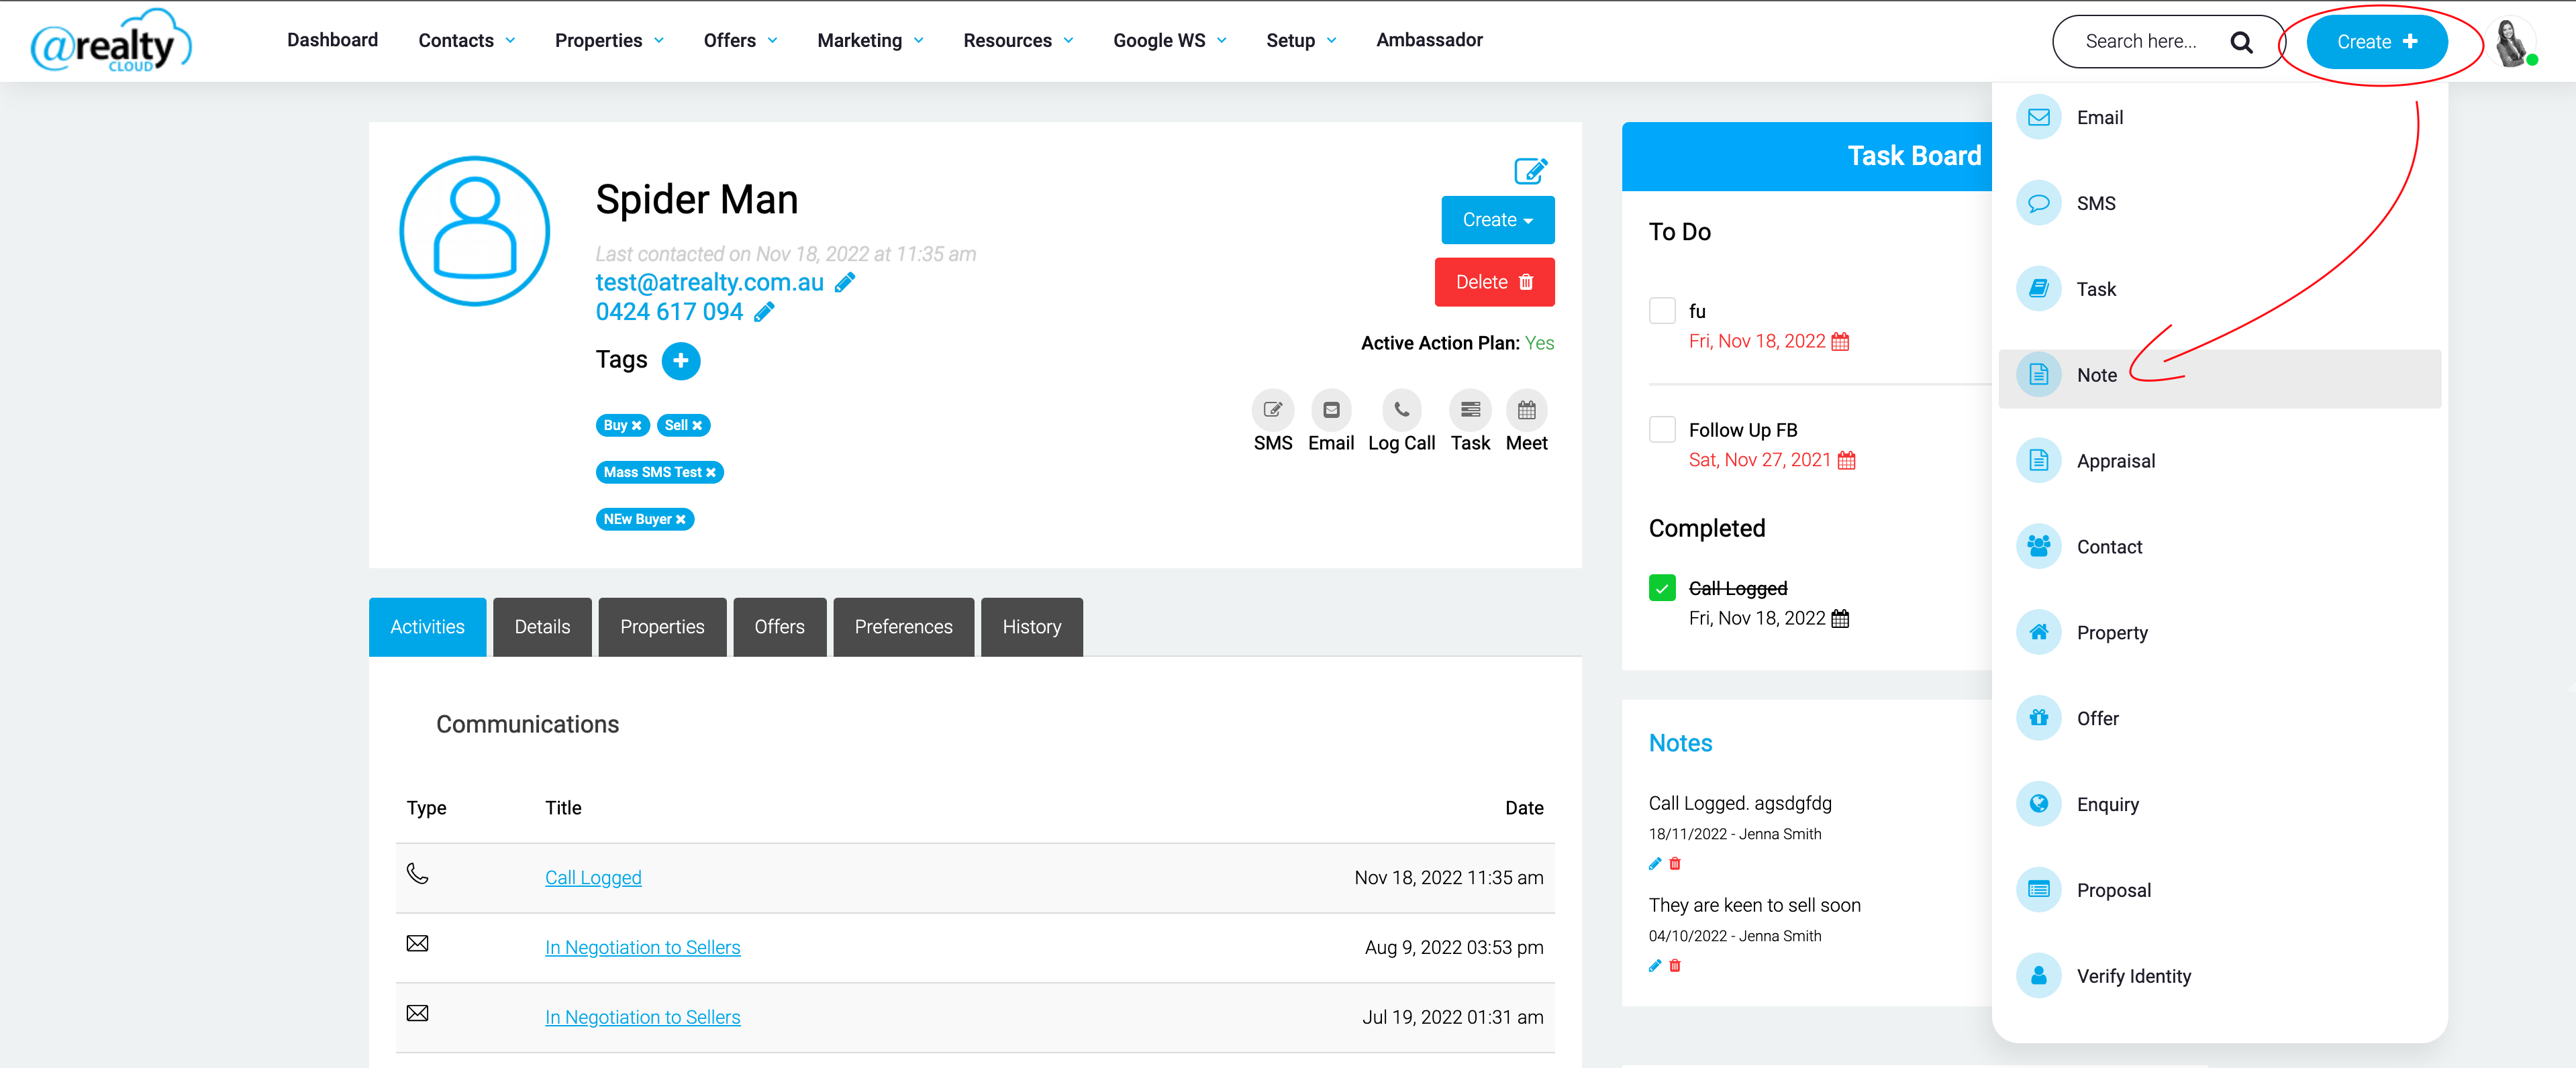Check the Follow Up FB checkbox
The height and width of the screenshot is (1068, 2576).
pyautogui.click(x=1662, y=429)
